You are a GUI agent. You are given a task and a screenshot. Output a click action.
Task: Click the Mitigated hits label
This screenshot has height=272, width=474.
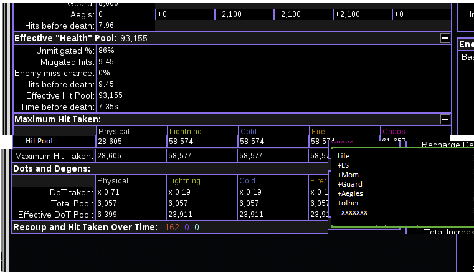click(67, 62)
